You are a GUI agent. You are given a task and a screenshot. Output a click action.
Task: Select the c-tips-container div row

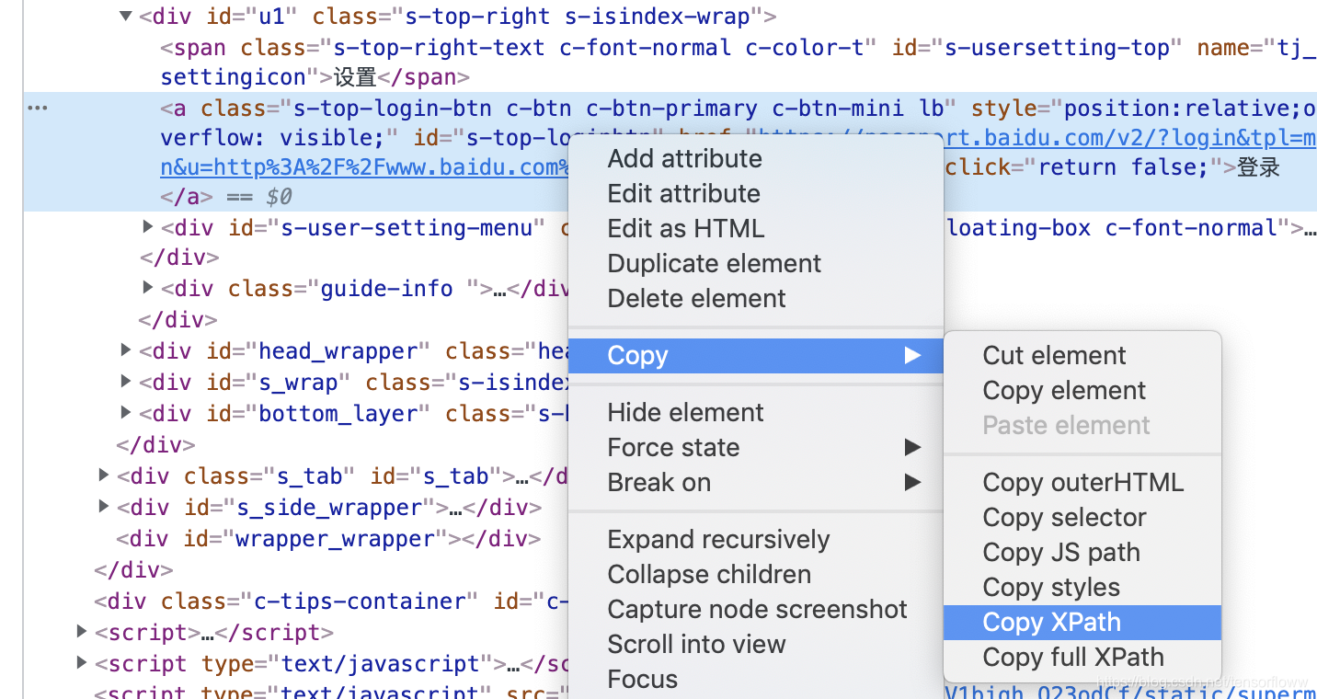point(331,602)
